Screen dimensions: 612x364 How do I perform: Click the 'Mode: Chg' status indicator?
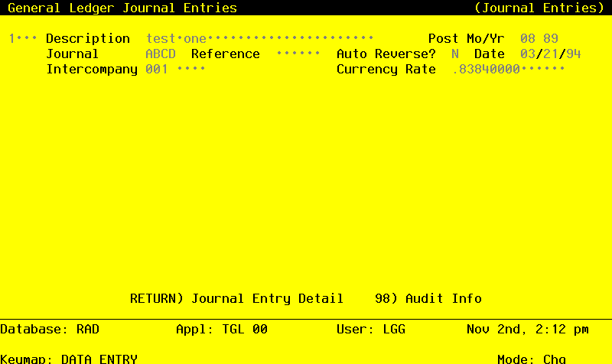[532, 359]
